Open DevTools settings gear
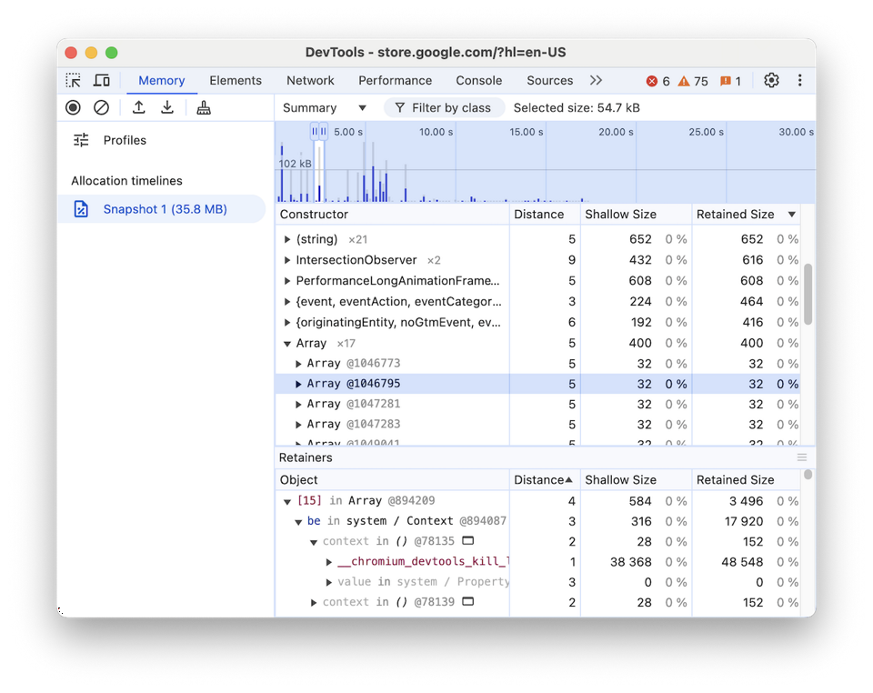Viewport: 873px width, 693px height. (771, 80)
